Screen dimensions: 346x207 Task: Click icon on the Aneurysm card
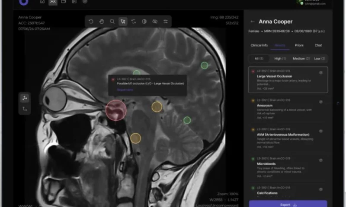321,102
